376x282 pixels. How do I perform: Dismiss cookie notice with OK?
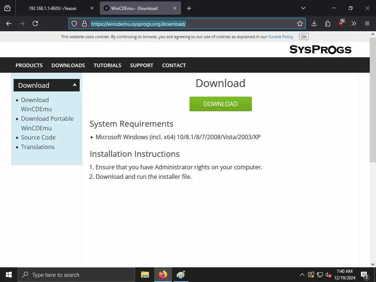(x=304, y=37)
